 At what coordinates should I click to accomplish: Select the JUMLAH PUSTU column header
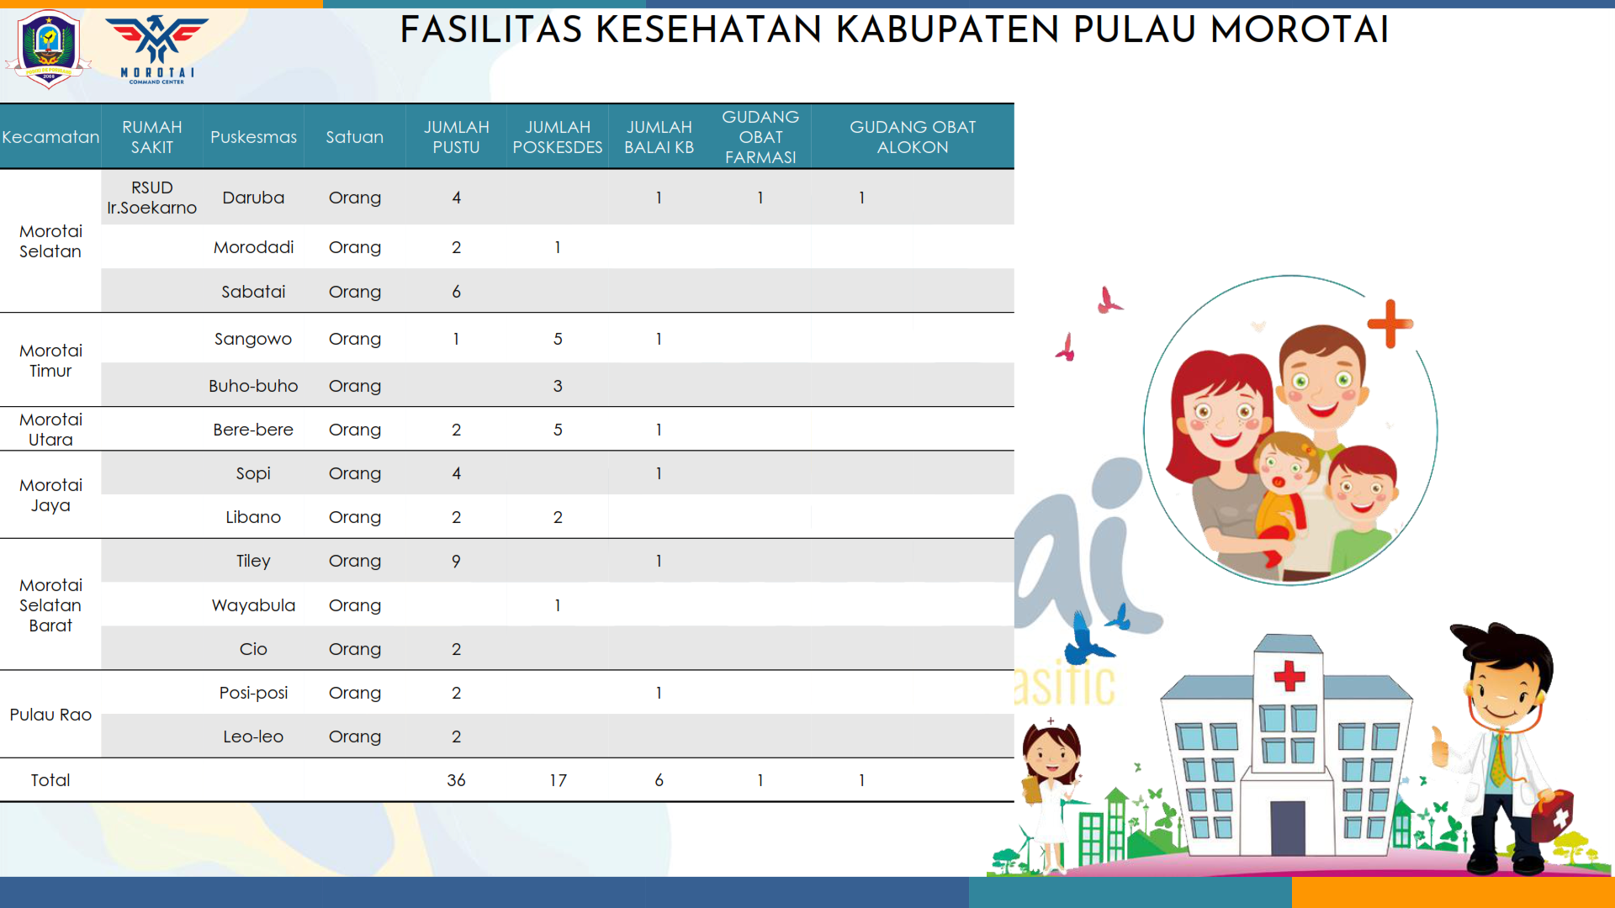456,137
